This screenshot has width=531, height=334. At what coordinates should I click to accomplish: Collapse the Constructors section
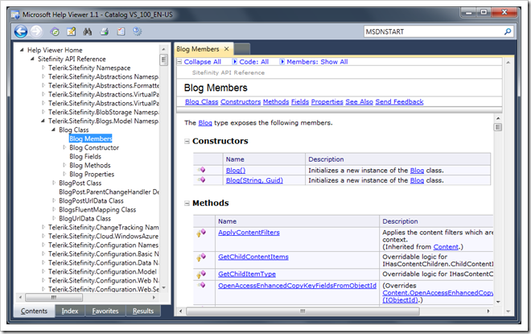point(187,142)
